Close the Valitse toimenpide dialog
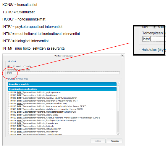The height and width of the screenshot is (153, 168). (122, 56)
